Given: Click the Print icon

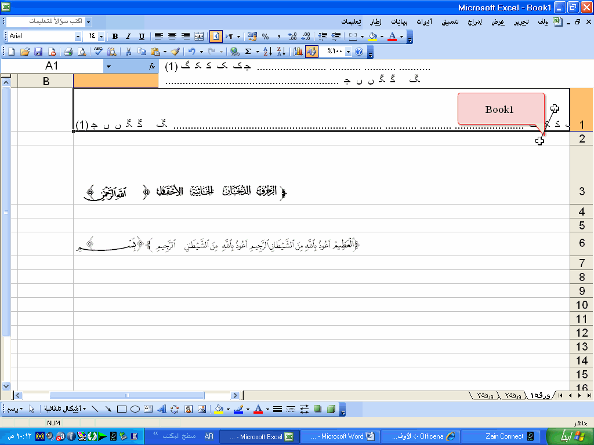Looking at the screenshot, I should pyautogui.click(x=68, y=52).
